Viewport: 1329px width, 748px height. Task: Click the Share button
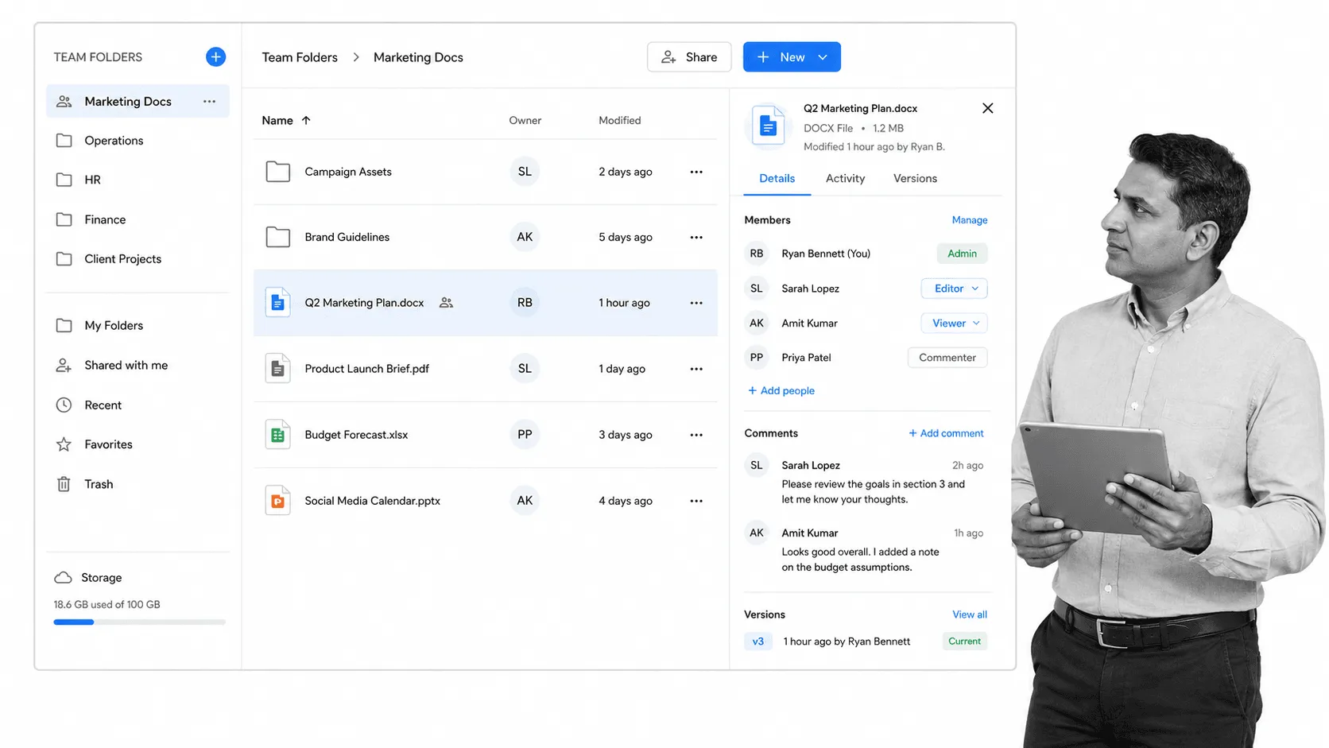(x=689, y=56)
